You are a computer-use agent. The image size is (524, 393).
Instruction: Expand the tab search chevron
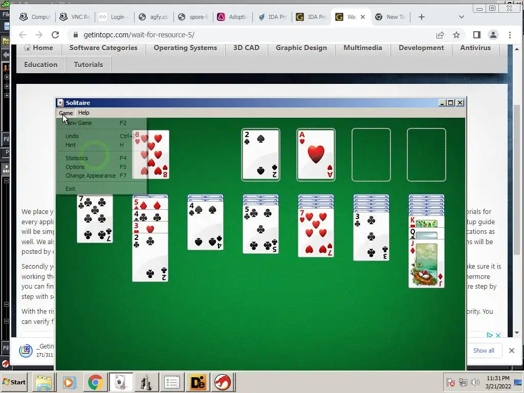pos(462,17)
